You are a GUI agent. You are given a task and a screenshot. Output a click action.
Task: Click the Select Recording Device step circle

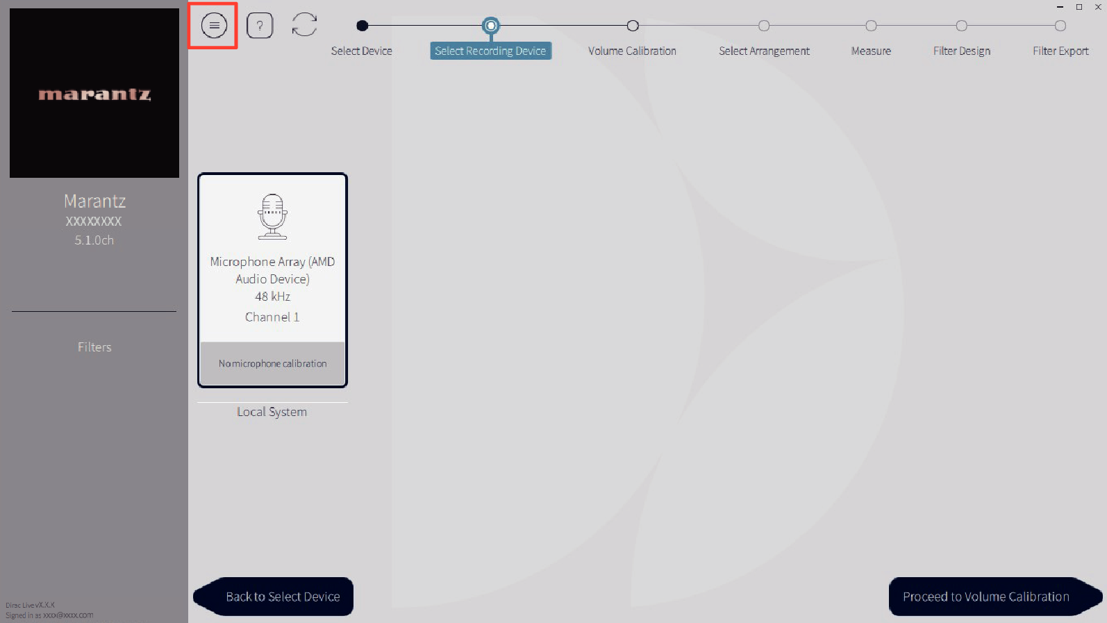tap(491, 26)
